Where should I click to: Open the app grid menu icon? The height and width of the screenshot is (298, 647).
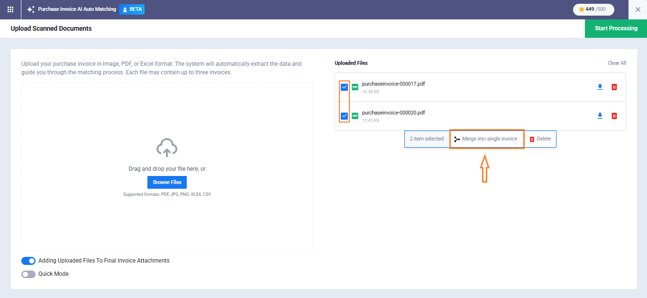pyautogui.click(x=10, y=9)
